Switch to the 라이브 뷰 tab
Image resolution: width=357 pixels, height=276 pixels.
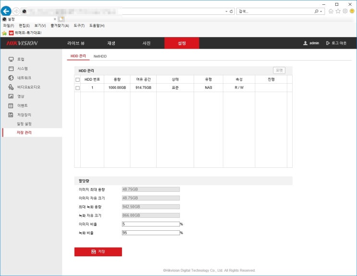[76, 43]
